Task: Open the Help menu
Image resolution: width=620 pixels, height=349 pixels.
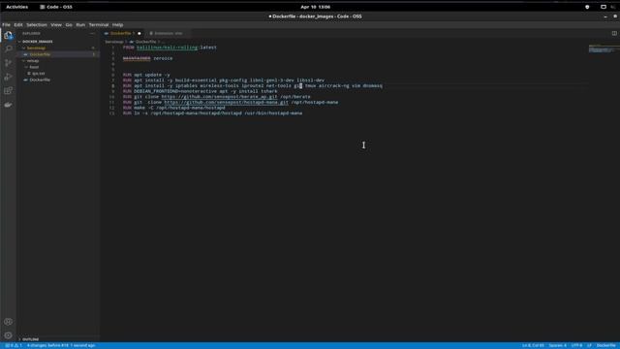Action: click(x=117, y=24)
